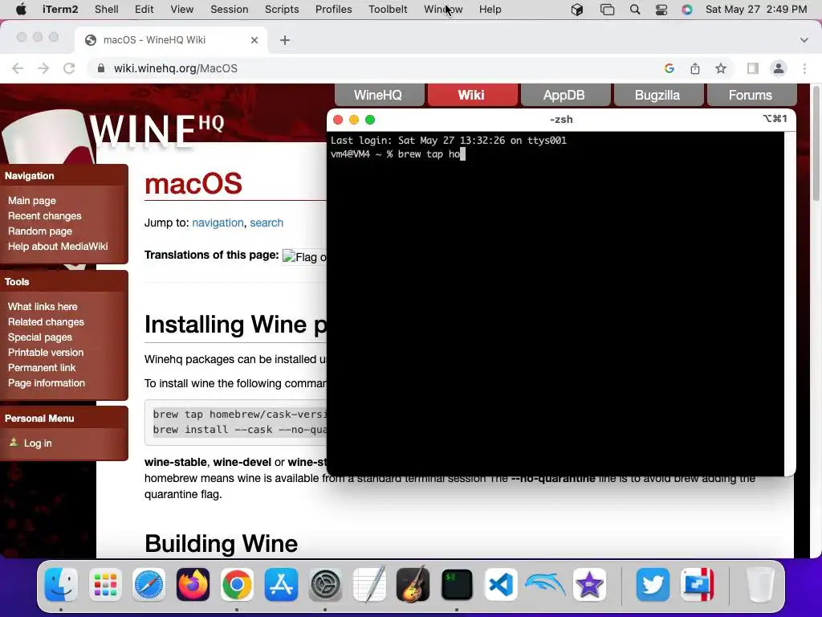This screenshot has width=822, height=617.
Task: Follow the Random page link
Action: click(40, 231)
